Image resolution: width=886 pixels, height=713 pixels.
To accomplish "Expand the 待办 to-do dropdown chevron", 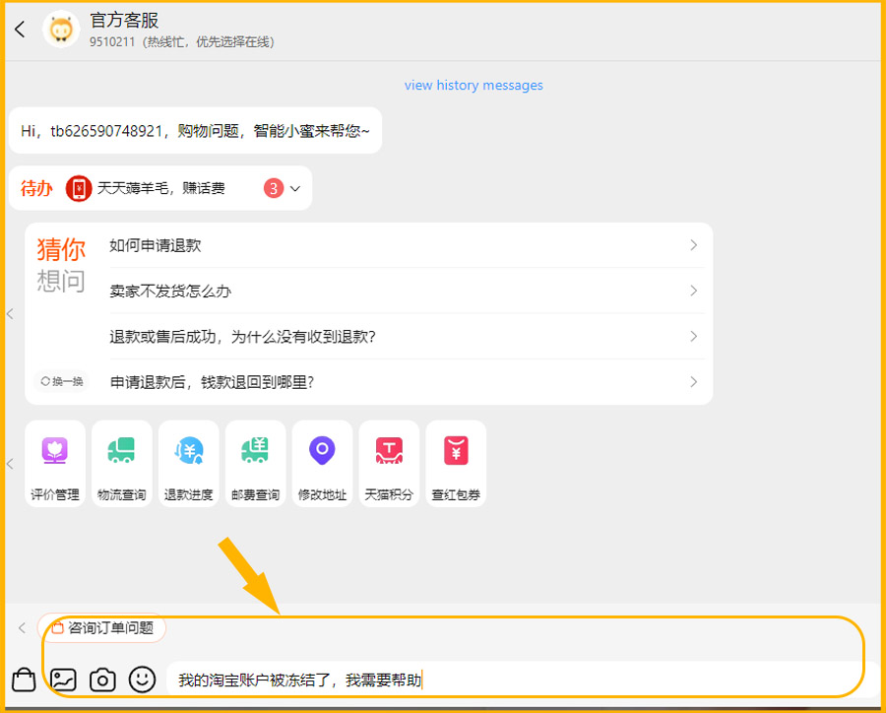I will click(295, 188).
